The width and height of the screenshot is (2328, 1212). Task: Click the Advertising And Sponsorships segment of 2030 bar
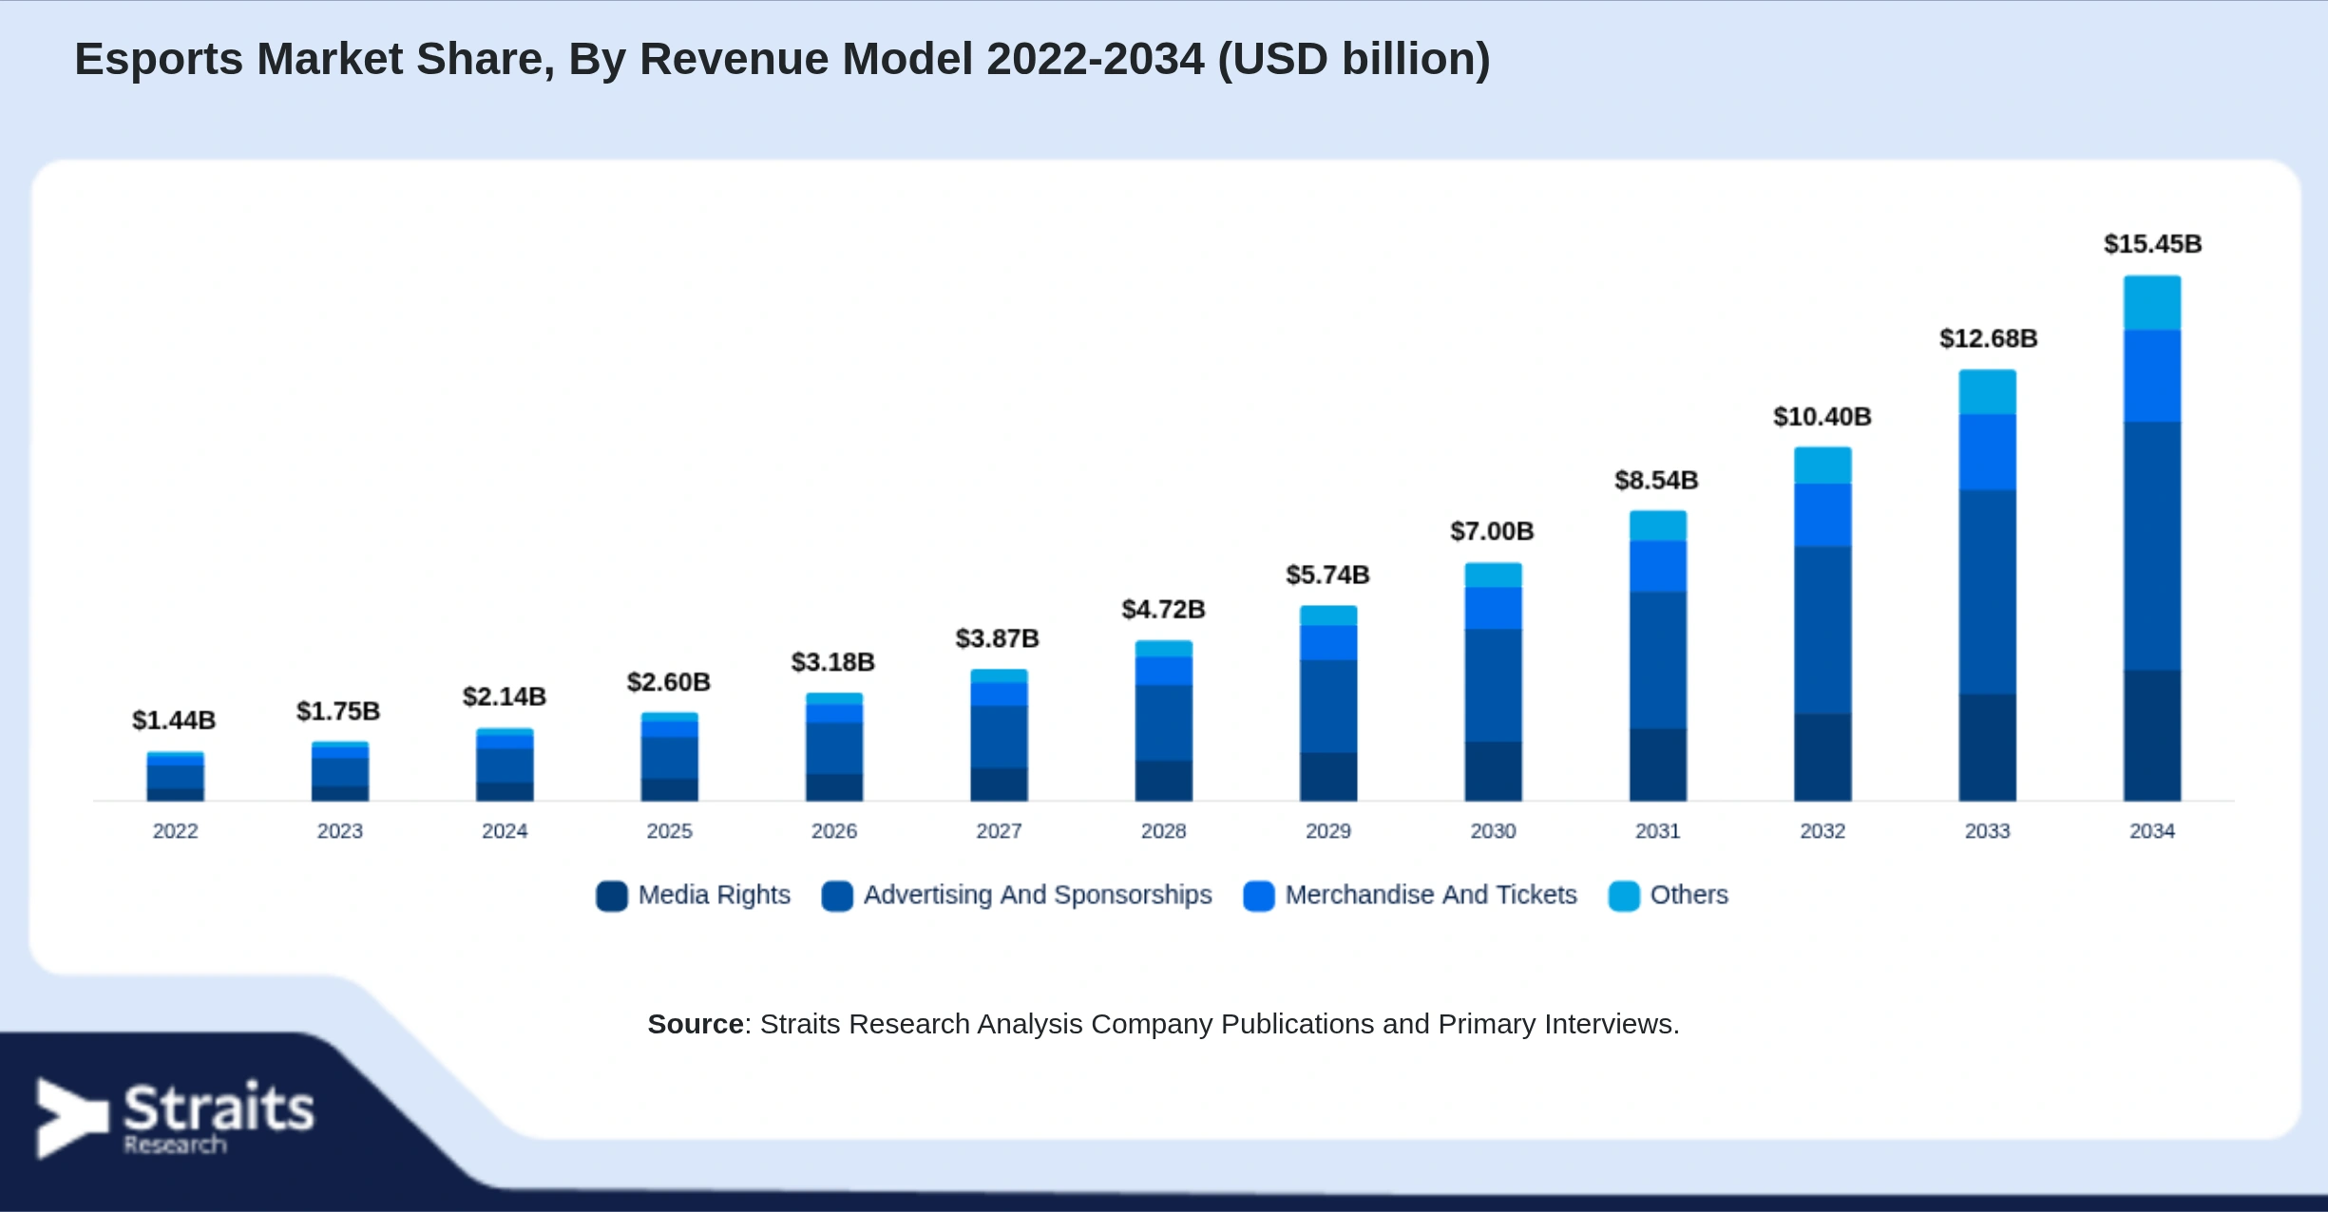pos(1494,686)
